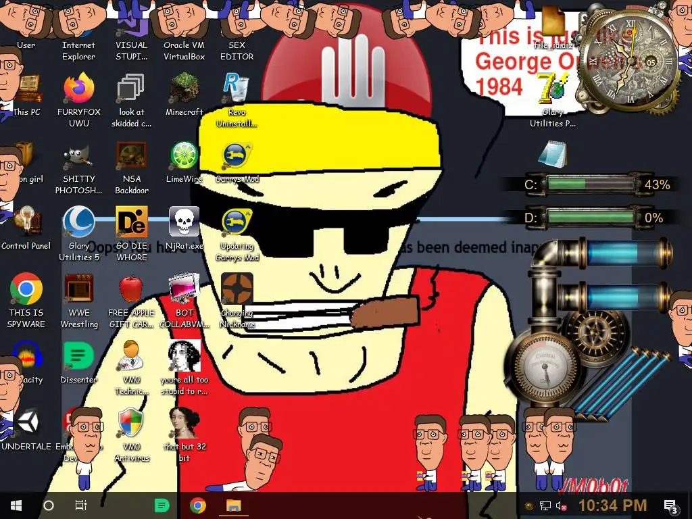The height and width of the screenshot is (519, 692).
Task: Open the BOT COLLABVM... icon
Action: click(184, 289)
